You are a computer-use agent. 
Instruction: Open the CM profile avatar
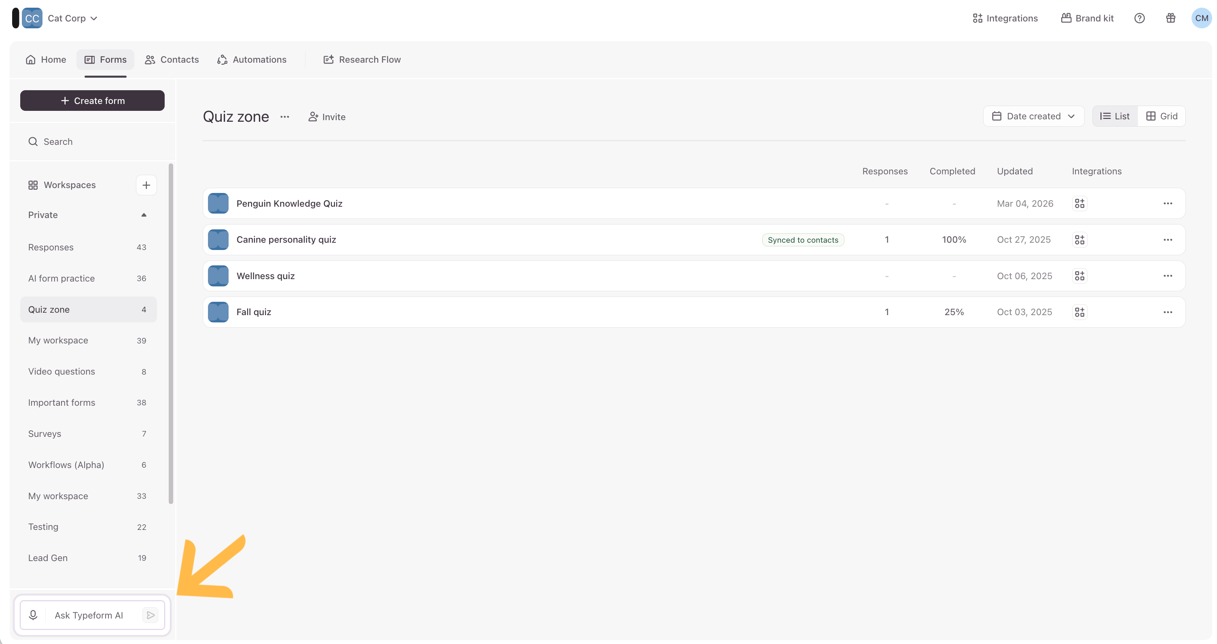point(1201,18)
